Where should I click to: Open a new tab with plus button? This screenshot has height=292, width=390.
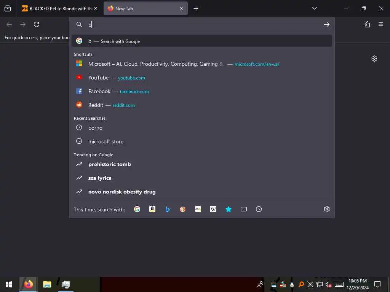click(x=196, y=9)
